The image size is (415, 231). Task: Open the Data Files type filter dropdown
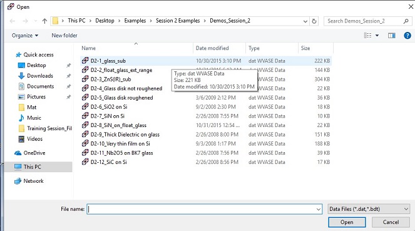tap(369, 209)
